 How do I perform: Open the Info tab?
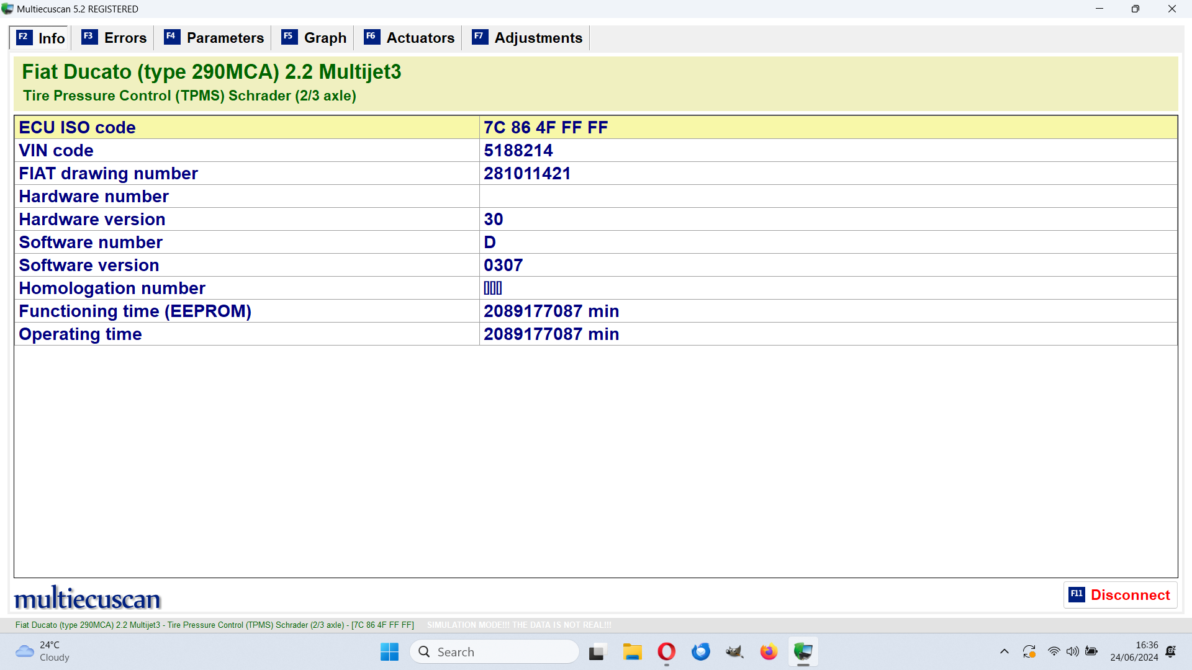click(x=40, y=38)
